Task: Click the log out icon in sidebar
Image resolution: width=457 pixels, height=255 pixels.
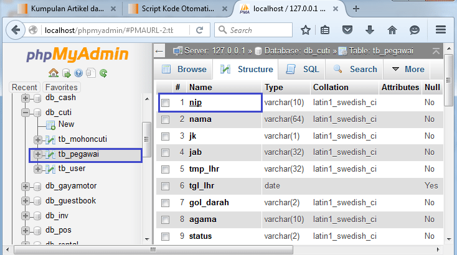Action: (x=67, y=73)
